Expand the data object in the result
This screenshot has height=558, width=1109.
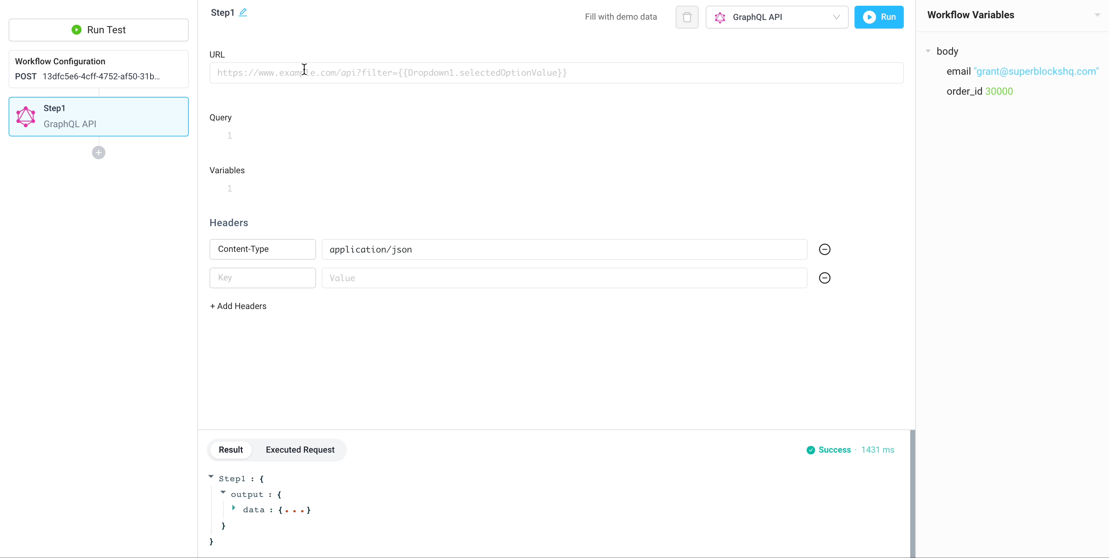(x=234, y=509)
